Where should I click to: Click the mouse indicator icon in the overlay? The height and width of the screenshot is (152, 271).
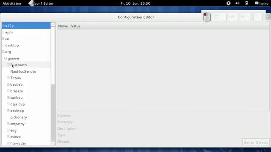pos(207,17)
